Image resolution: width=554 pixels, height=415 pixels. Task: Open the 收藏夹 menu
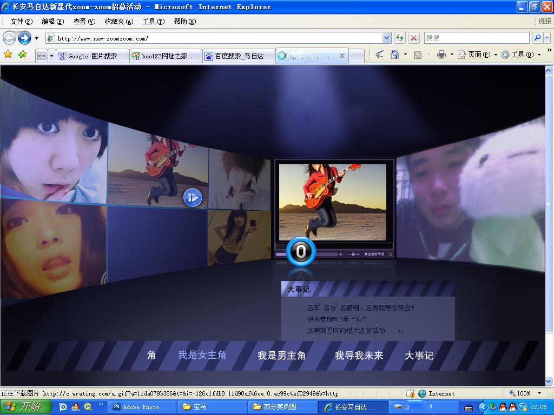point(118,22)
